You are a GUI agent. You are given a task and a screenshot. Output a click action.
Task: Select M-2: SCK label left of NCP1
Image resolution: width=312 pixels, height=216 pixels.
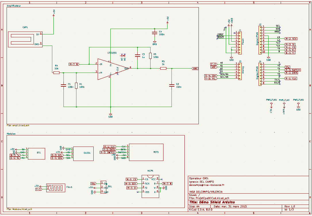131,184
